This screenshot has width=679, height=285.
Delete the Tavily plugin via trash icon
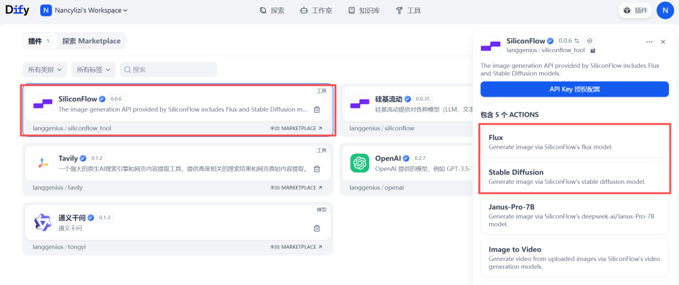click(317, 169)
